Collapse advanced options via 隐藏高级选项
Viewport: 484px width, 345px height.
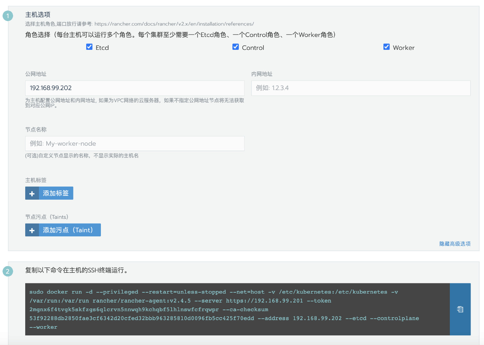click(455, 244)
